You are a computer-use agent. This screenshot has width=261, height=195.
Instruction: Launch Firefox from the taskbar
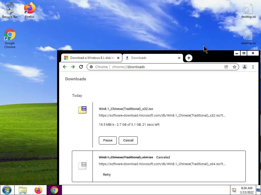pos(38,190)
